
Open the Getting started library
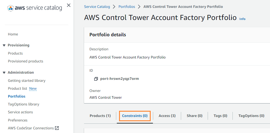(27, 80)
